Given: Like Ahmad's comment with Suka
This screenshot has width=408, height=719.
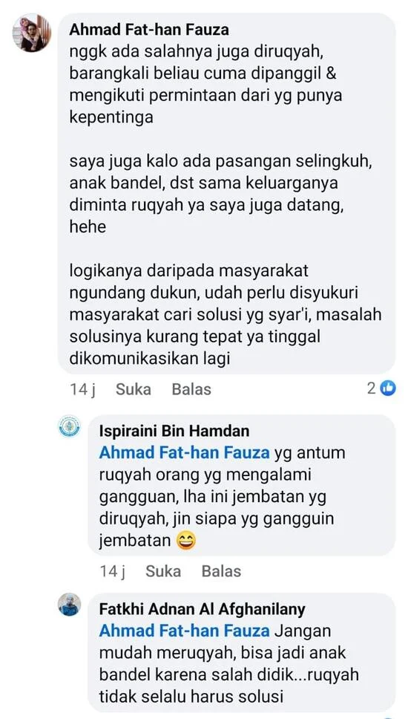Looking at the screenshot, I should click(x=134, y=389).
